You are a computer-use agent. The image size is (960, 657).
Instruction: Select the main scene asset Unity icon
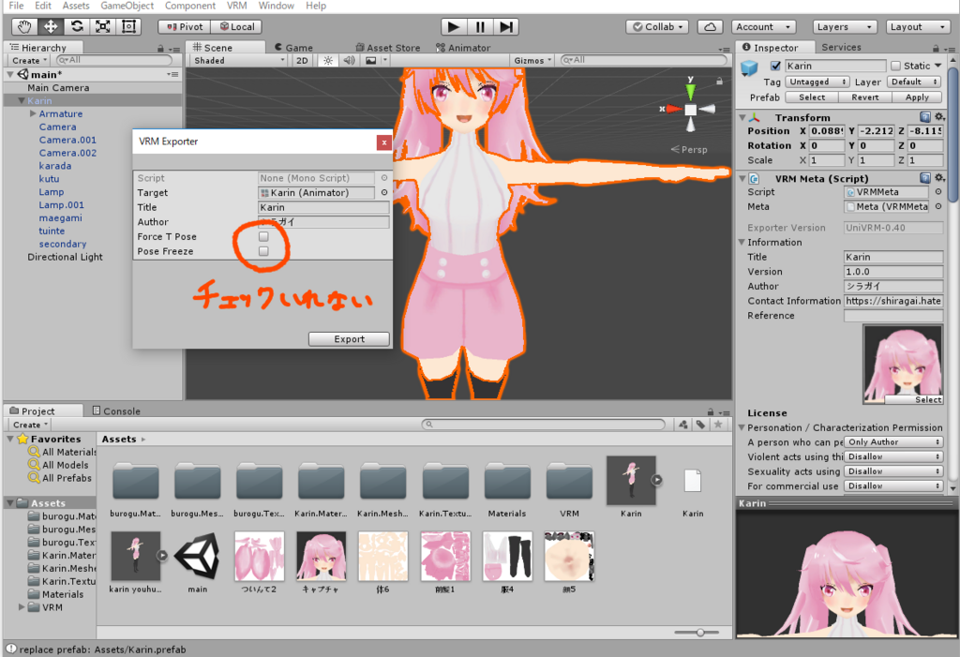197,556
